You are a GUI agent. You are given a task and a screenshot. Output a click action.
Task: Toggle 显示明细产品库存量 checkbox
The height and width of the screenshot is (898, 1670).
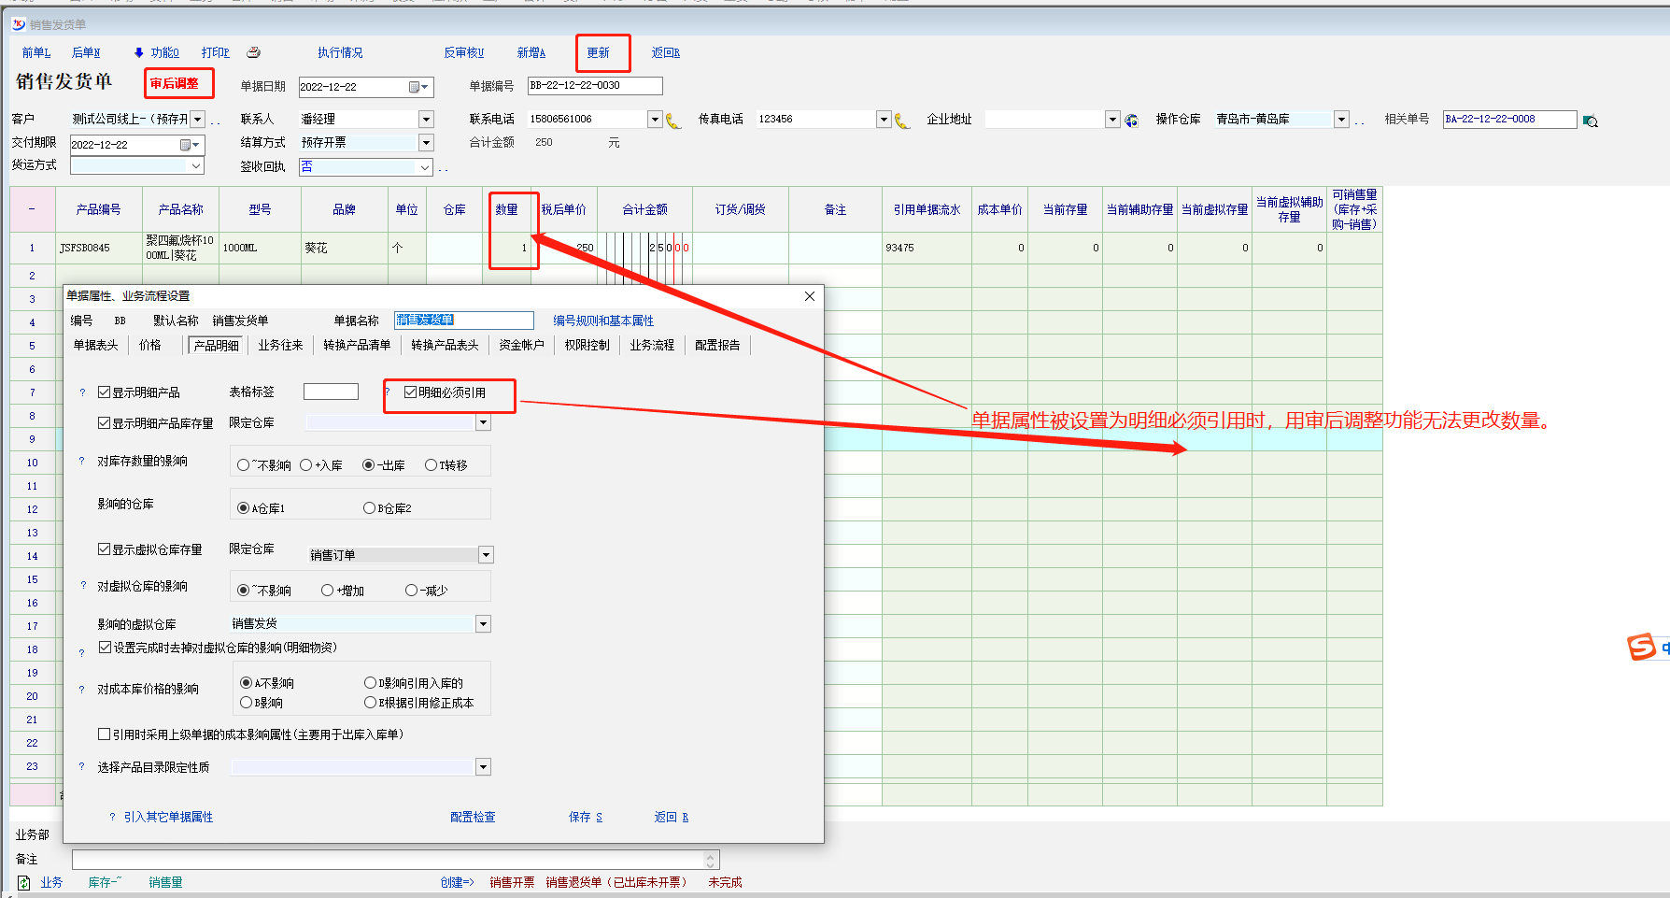(105, 423)
